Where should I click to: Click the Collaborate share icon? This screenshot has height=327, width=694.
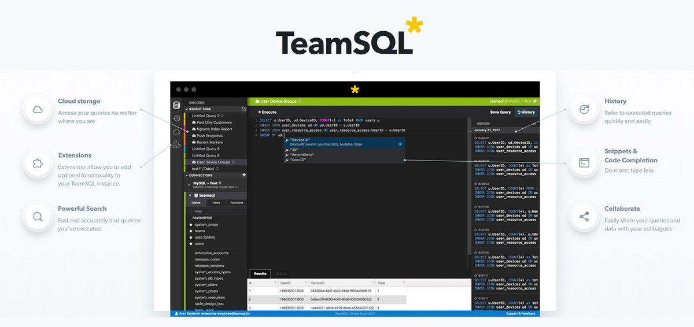[584, 217]
